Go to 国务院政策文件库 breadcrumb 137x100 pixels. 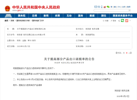(x=23, y=21)
